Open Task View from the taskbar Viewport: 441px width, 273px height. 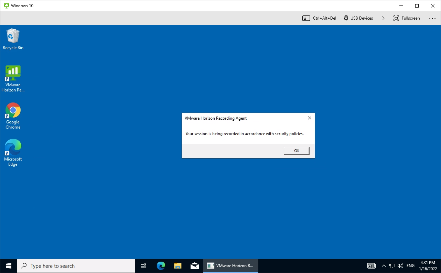(x=143, y=266)
